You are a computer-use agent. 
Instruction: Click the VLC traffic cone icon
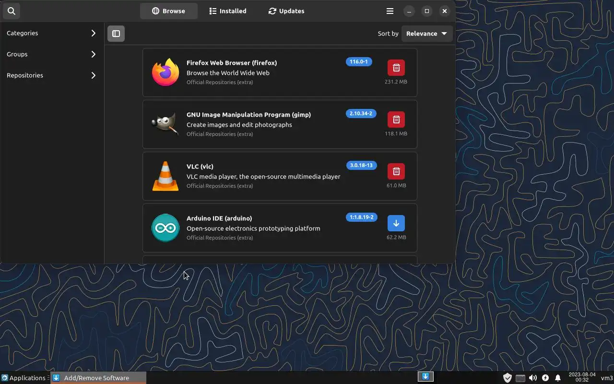(x=165, y=176)
